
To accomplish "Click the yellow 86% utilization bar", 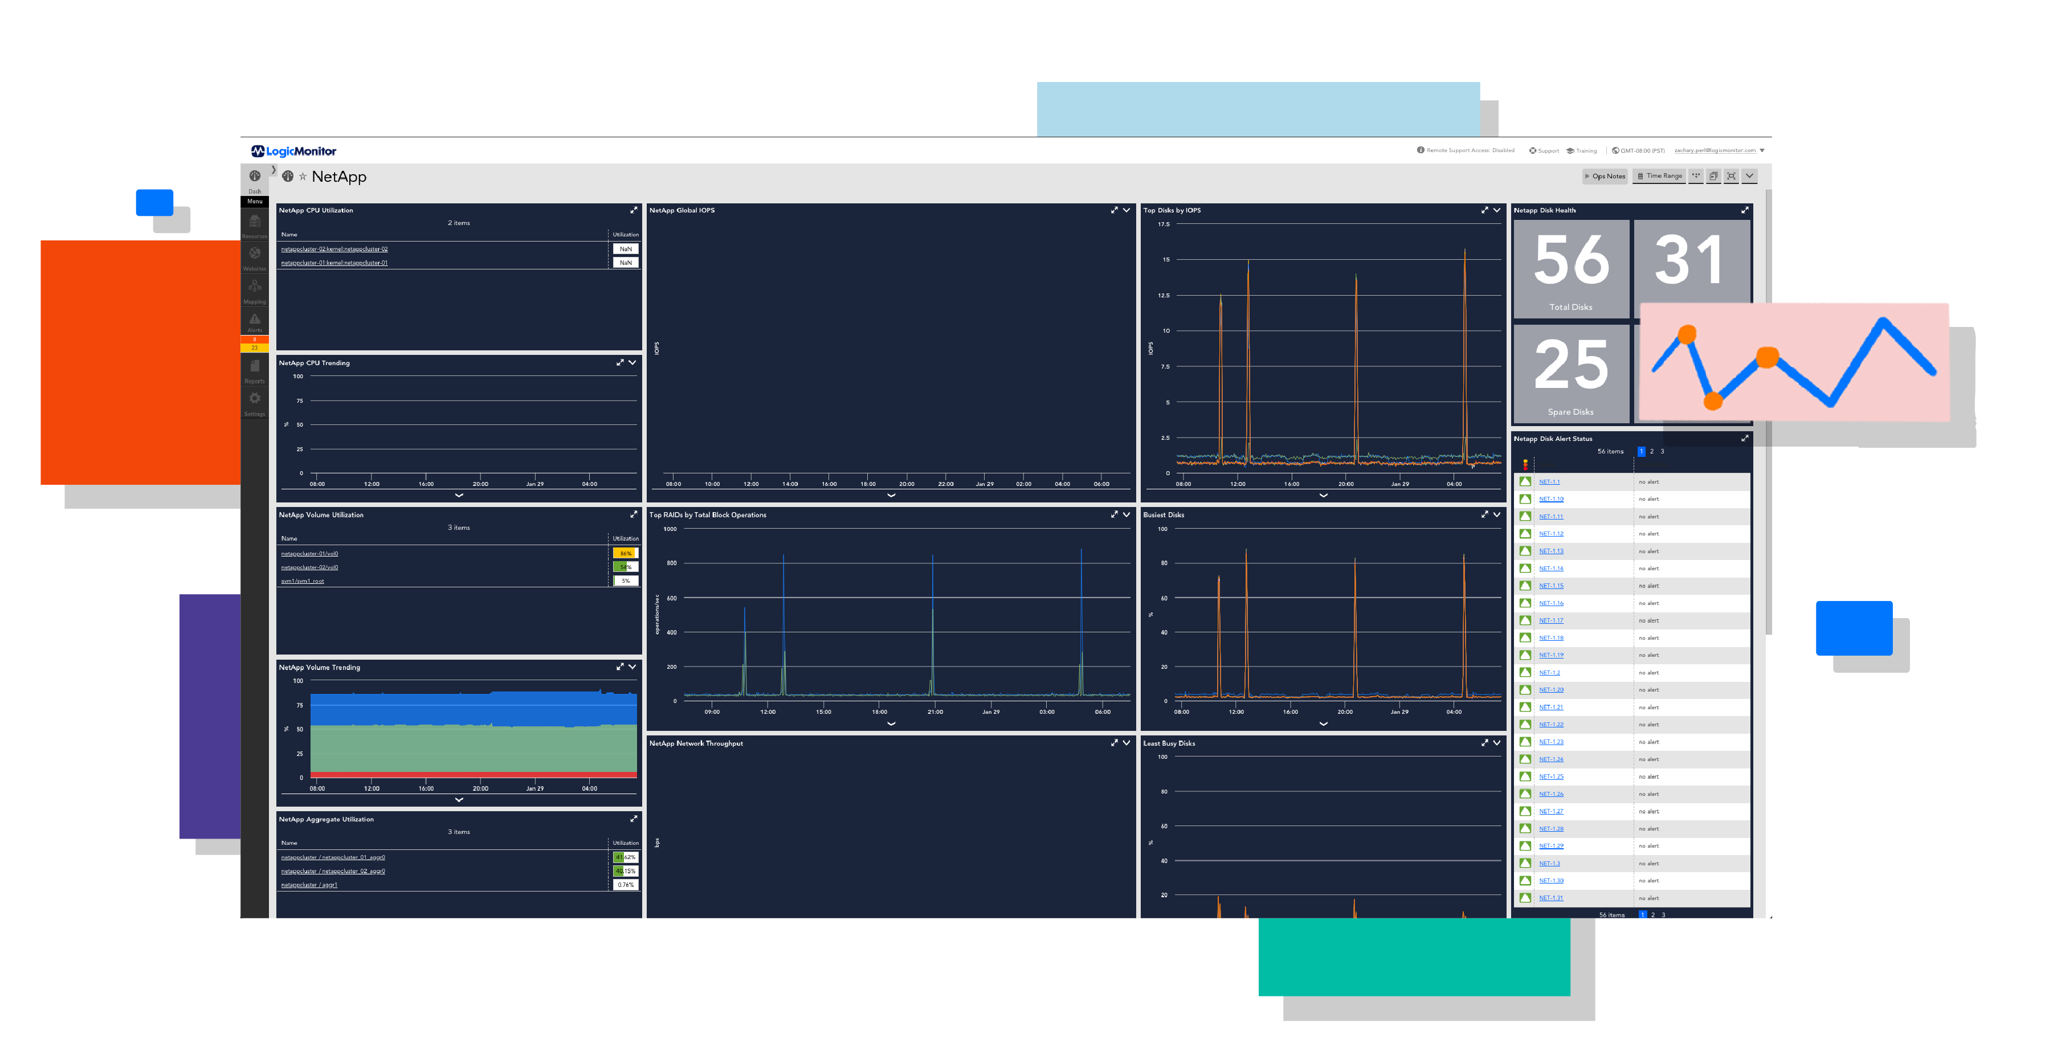I will [x=625, y=554].
